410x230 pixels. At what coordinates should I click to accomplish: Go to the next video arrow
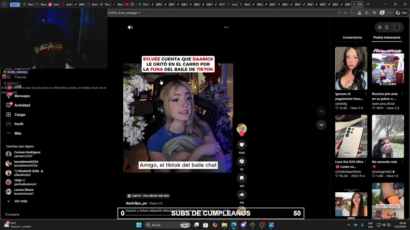pos(321,125)
